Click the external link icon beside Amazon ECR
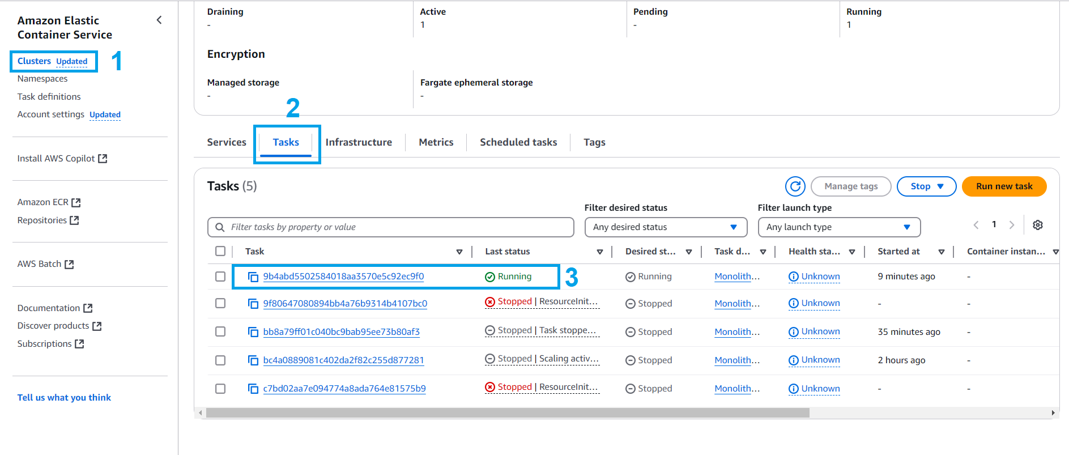This screenshot has width=1069, height=455. tap(76, 202)
